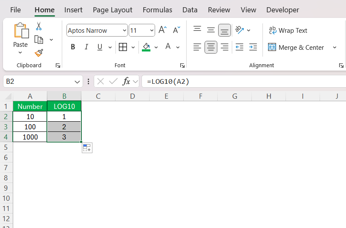The image size is (346, 228).
Task: Apply green fill color bucket
Action: coord(146,47)
